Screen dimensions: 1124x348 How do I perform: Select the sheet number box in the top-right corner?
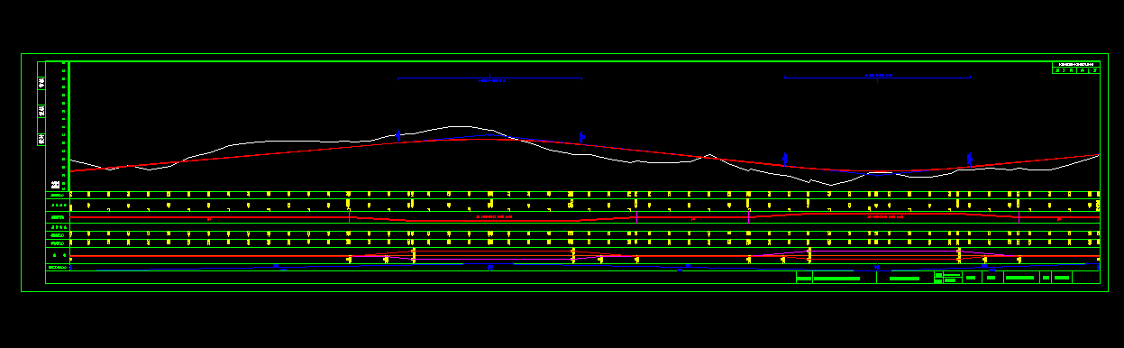click(x=1076, y=67)
